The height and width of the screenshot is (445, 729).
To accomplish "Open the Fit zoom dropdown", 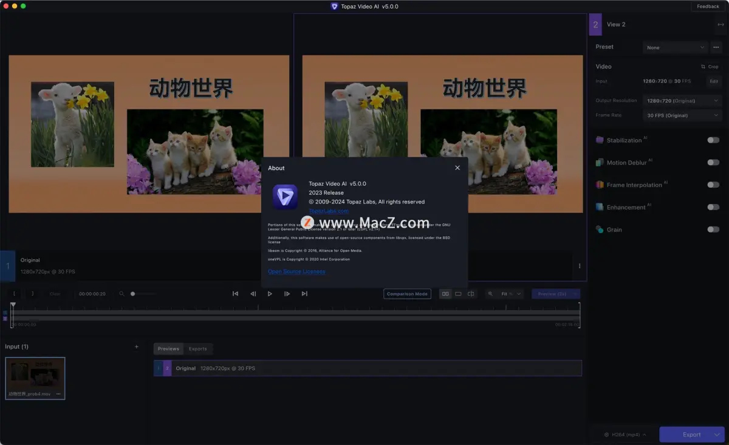I will coord(510,294).
